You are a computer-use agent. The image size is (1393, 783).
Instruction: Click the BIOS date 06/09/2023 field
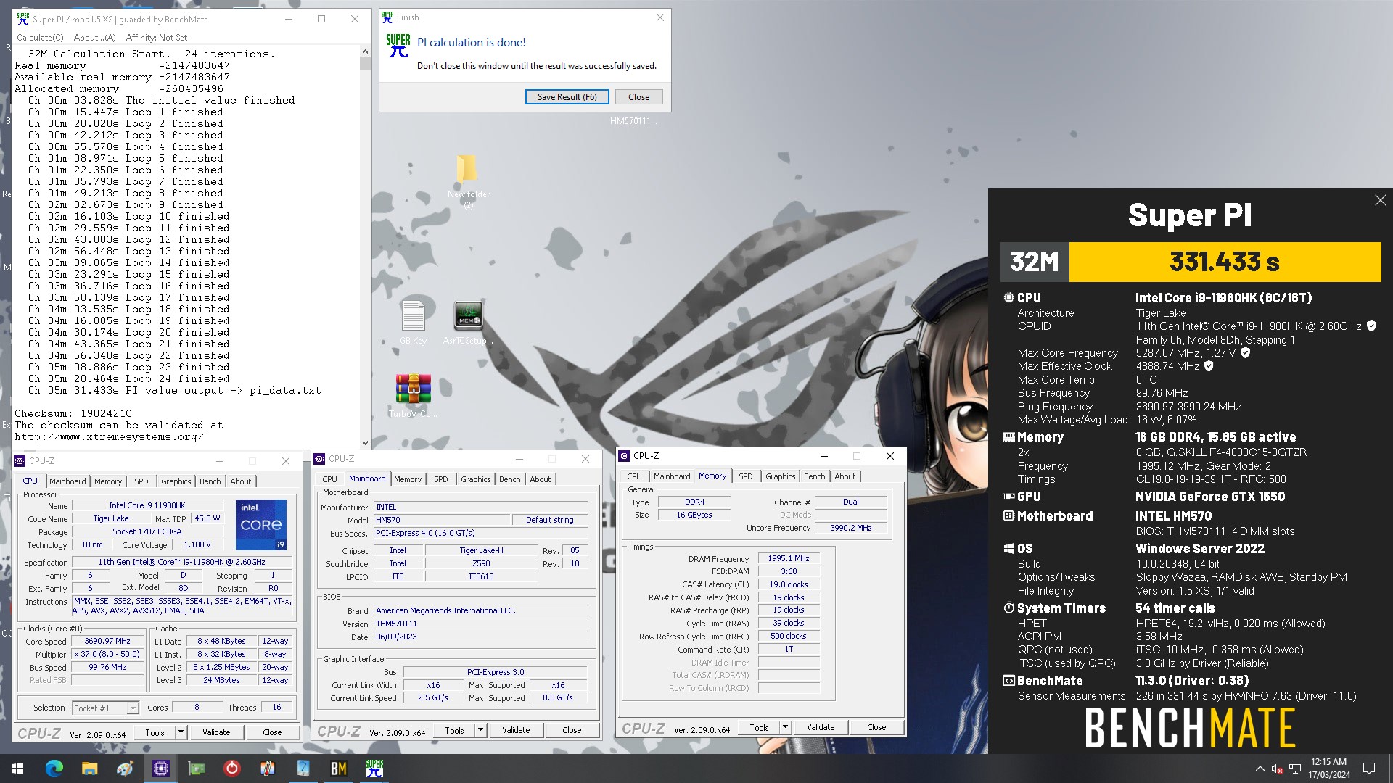coord(480,637)
